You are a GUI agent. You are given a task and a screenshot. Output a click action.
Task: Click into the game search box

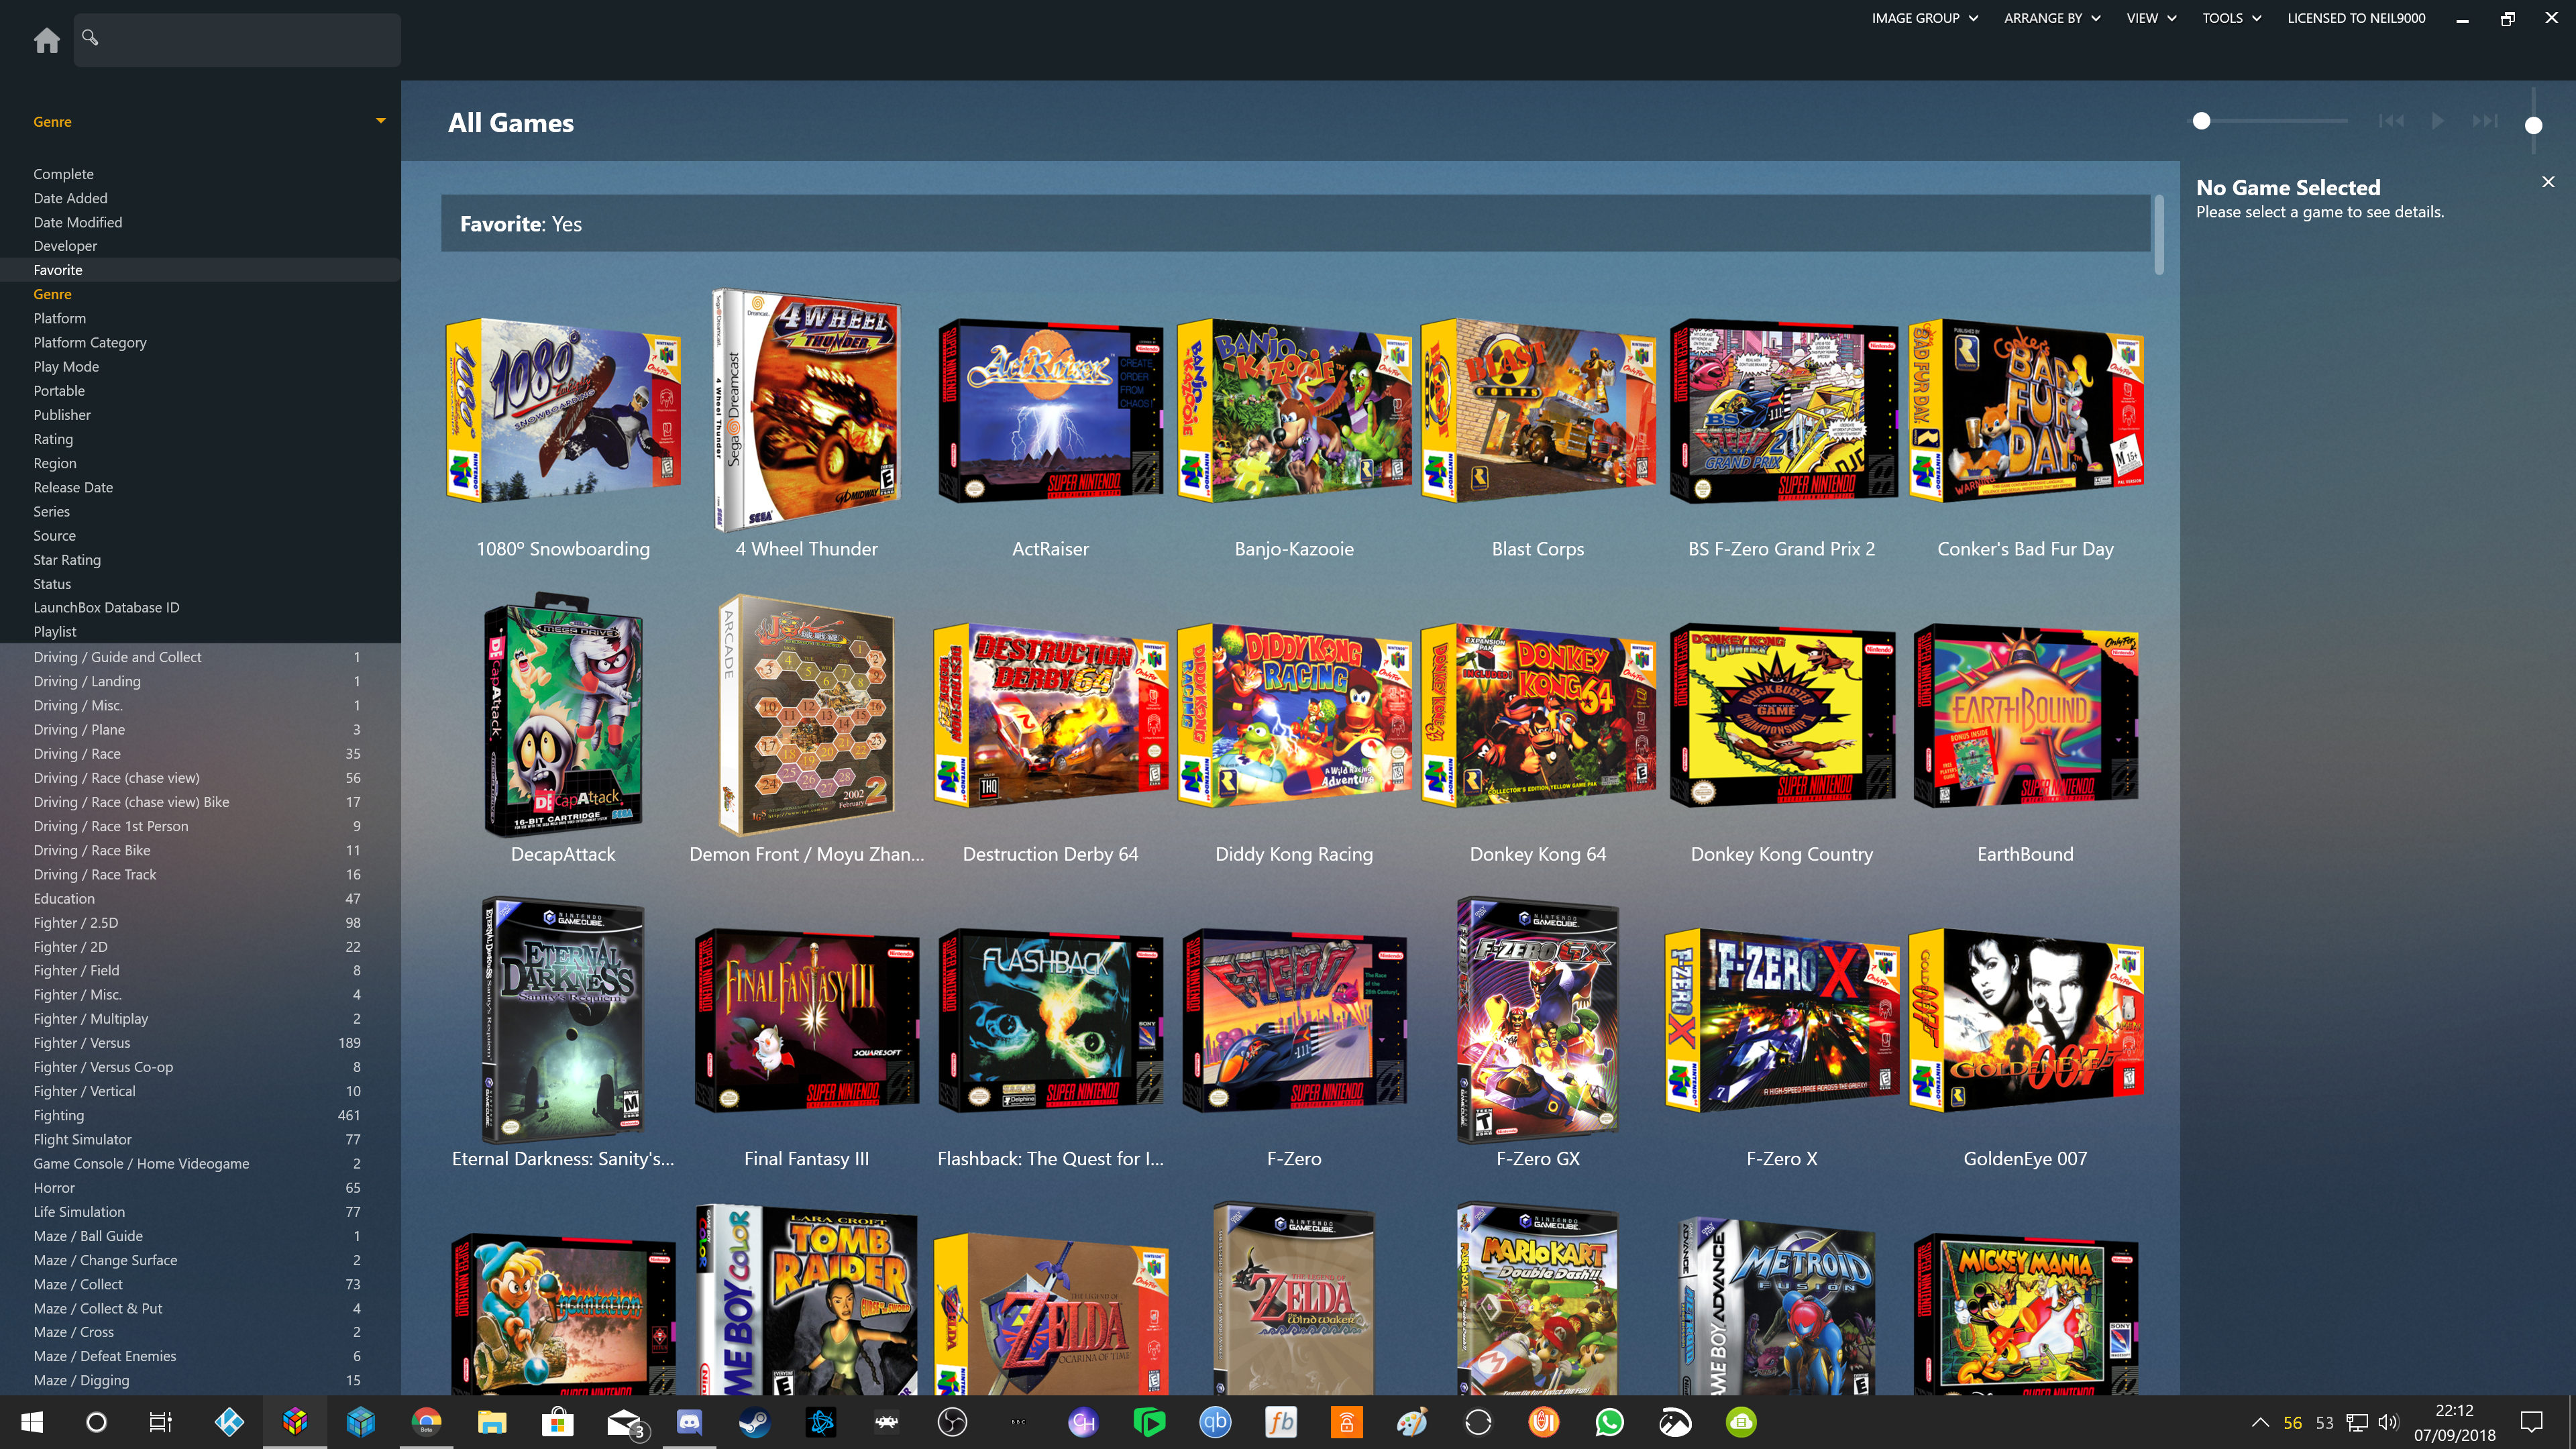(238, 40)
